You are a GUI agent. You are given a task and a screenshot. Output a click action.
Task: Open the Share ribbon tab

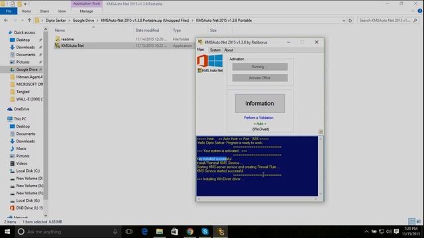[x=44, y=11]
